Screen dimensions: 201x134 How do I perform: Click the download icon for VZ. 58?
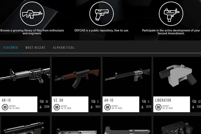[x=92, y=107]
